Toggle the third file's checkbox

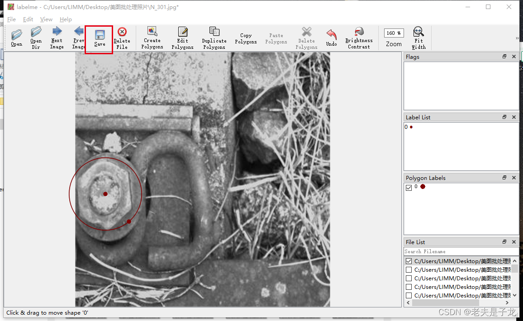point(409,279)
